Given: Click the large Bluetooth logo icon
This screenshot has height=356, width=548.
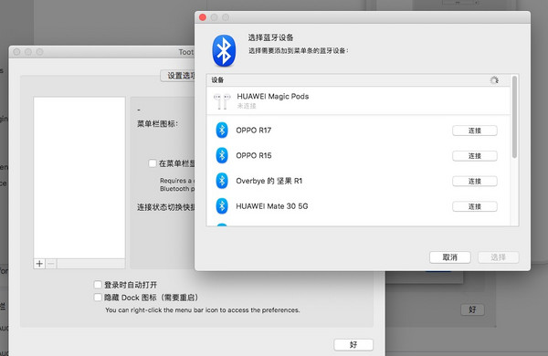Looking at the screenshot, I should click(x=224, y=50).
